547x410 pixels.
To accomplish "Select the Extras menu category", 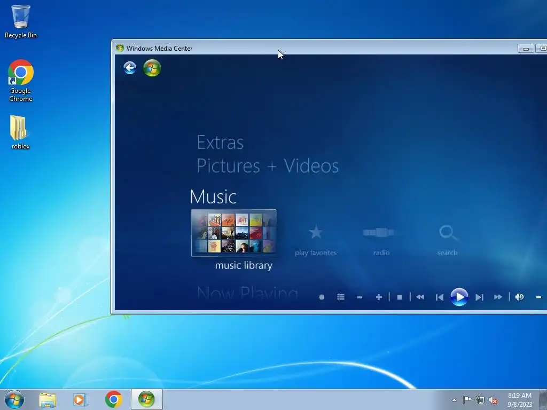I will 220,143.
